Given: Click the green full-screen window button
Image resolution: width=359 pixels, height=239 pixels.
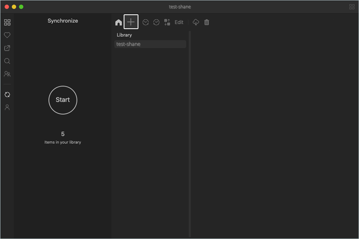Looking at the screenshot, I should (x=21, y=7).
